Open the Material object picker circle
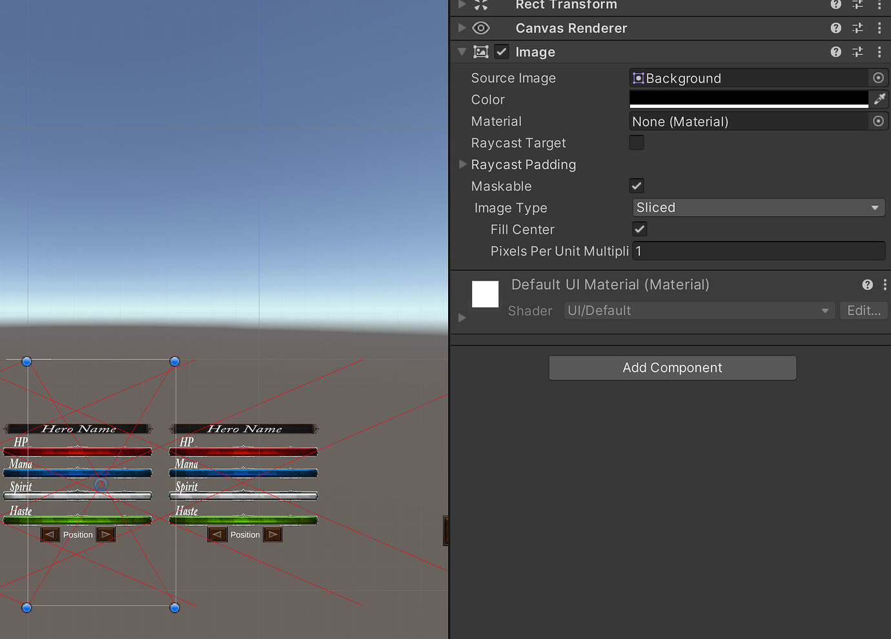Screen dimensions: 891x639 [878, 121]
